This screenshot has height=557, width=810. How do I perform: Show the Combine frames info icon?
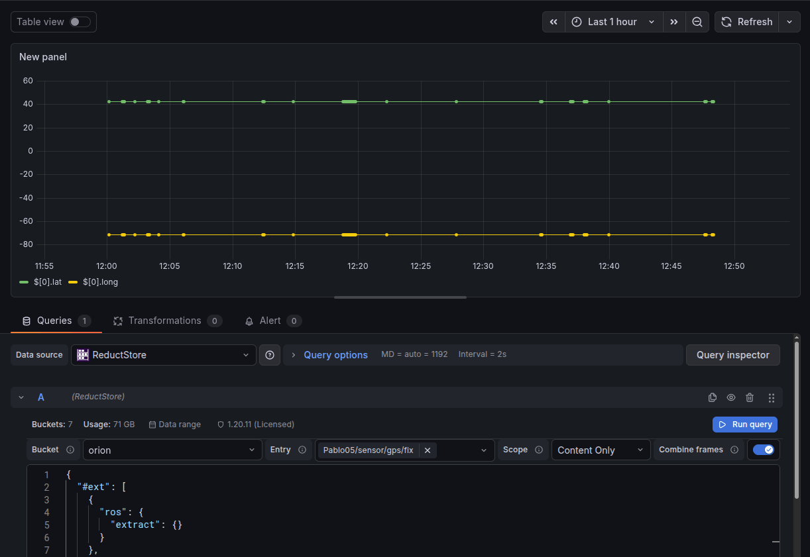pyautogui.click(x=734, y=450)
